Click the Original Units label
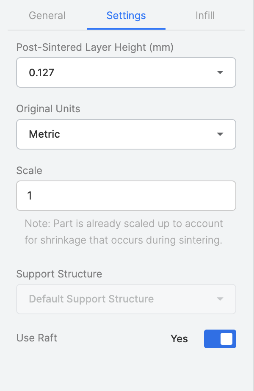This screenshot has width=254, height=391. pyautogui.click(x=48, y=109)
